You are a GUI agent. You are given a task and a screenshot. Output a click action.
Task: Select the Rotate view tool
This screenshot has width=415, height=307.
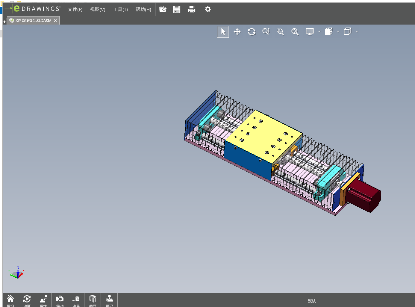[x=252, y=32]
